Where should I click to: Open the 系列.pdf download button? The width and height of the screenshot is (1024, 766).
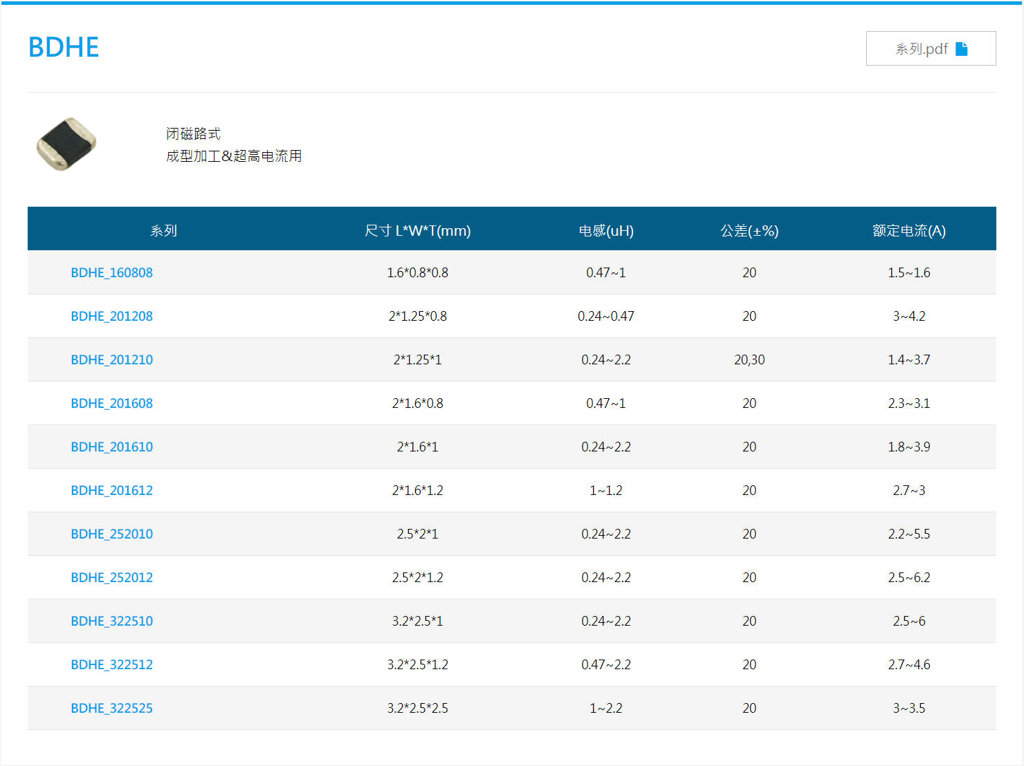point(930,48)
